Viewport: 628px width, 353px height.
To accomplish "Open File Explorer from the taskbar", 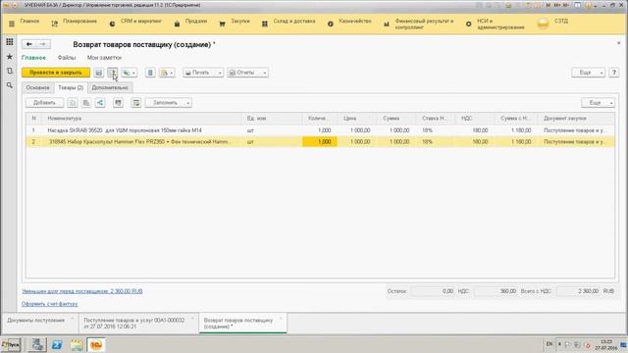I will [77, 344].
